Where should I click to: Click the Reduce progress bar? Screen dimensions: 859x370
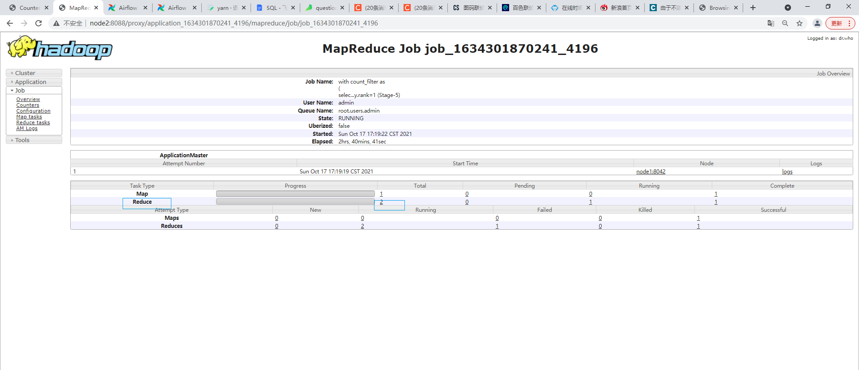pyautogui.click(x=295, y=202)
